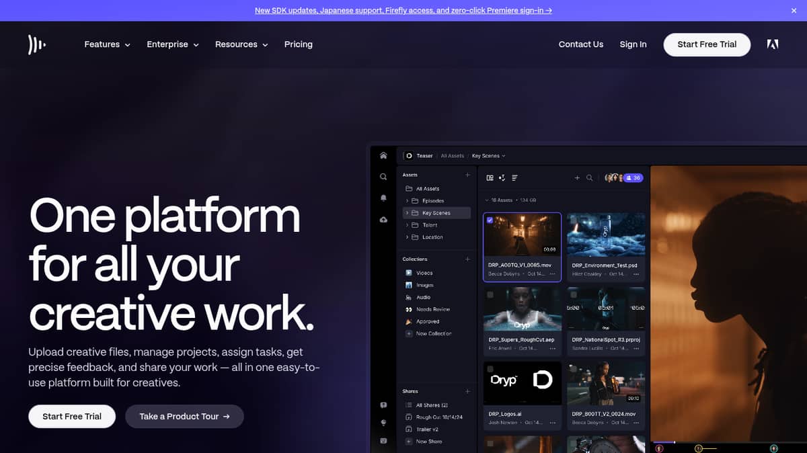807x453 pixels.
Task: Click the cloud upload icon in the sidebar
Action: pos(383,220)
